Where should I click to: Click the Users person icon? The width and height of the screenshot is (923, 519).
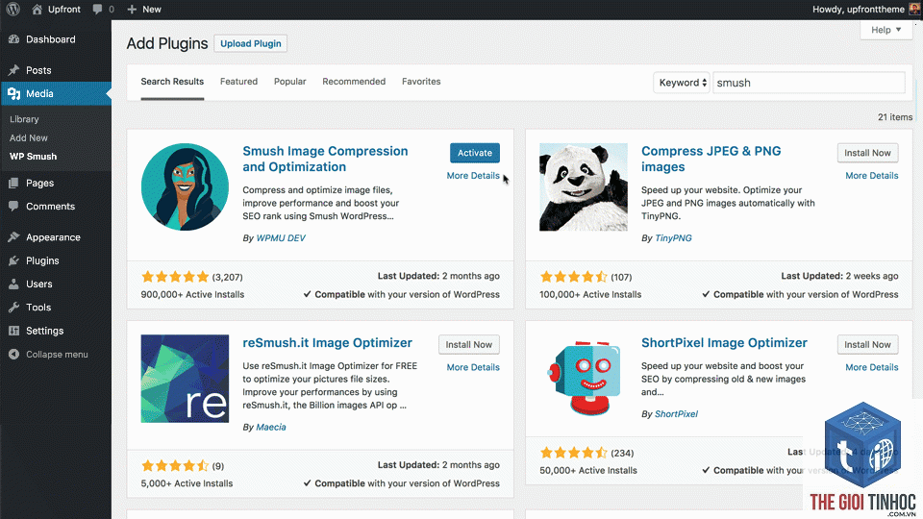click(13, 284)
